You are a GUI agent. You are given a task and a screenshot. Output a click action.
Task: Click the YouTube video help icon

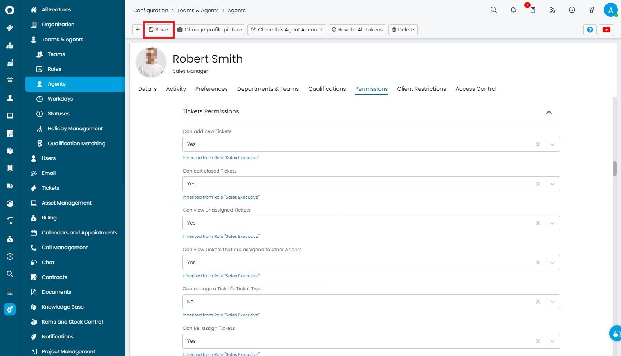606,30
